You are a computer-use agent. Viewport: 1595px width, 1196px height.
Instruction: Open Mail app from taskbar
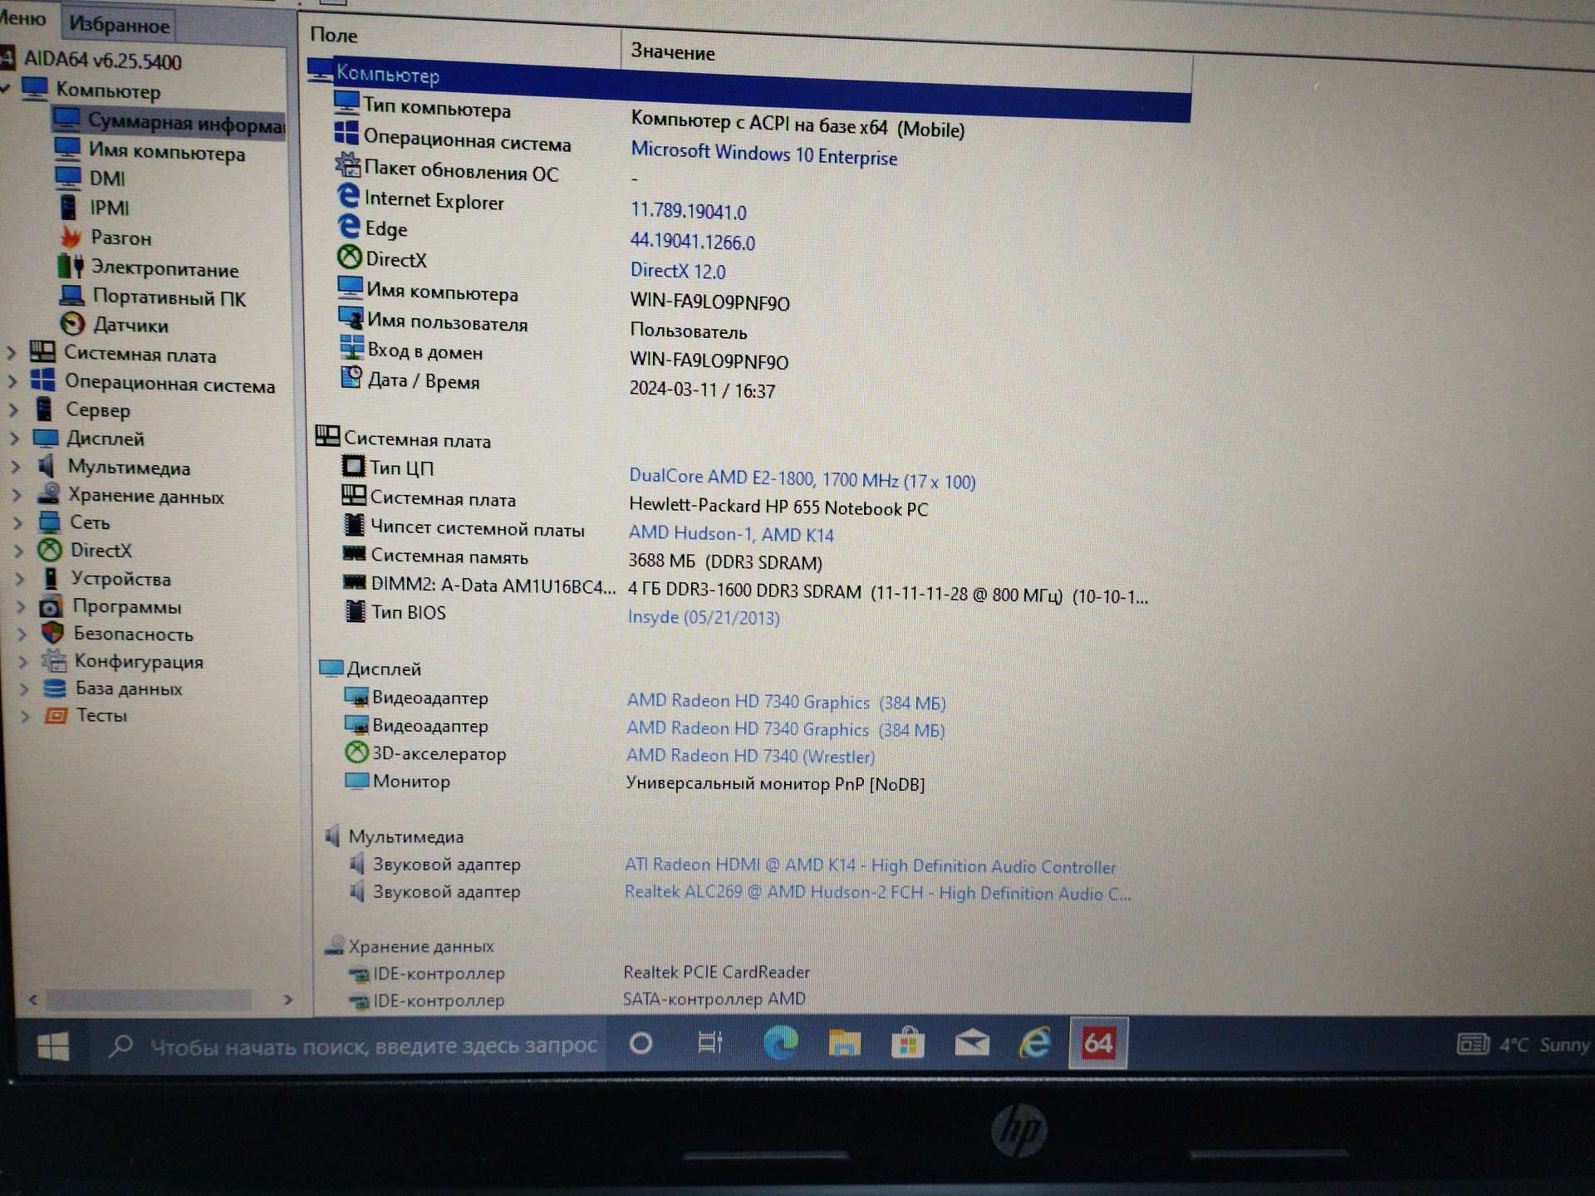click(x=971, y=1042)
